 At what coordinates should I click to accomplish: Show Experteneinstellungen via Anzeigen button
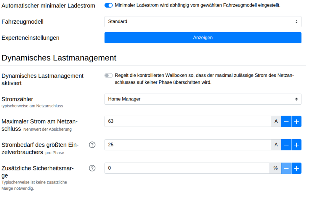pyautogui.click(x=203, y=38)
